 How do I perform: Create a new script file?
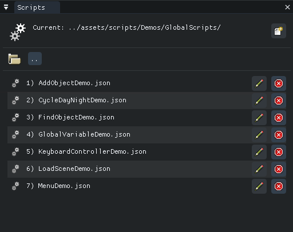279,31
